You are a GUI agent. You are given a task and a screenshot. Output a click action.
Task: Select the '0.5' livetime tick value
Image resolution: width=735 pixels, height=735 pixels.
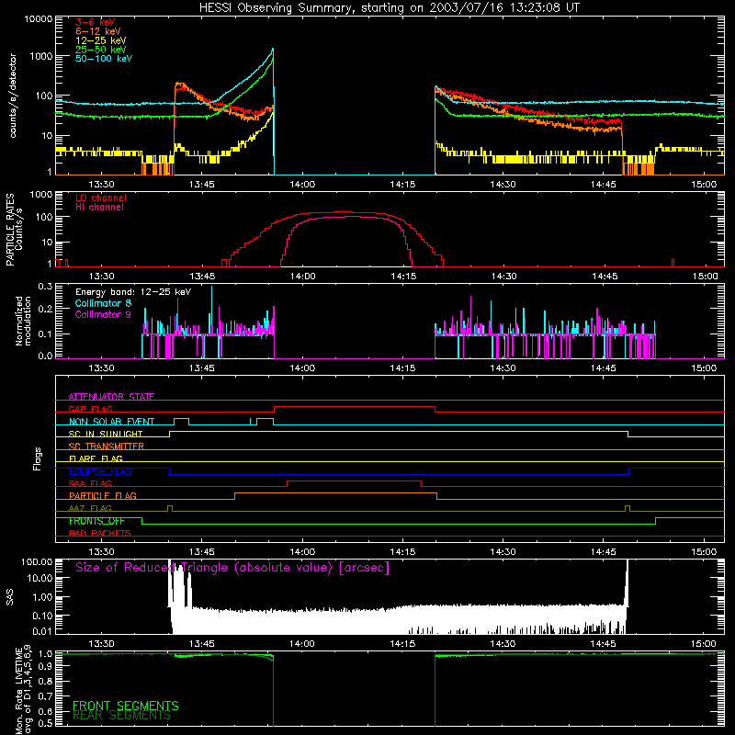tap(45, 723)
